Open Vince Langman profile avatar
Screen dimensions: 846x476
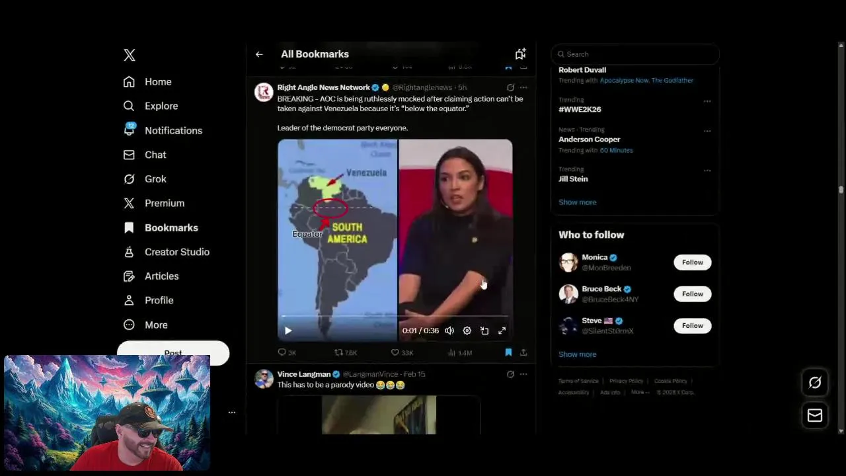point(264,379)
